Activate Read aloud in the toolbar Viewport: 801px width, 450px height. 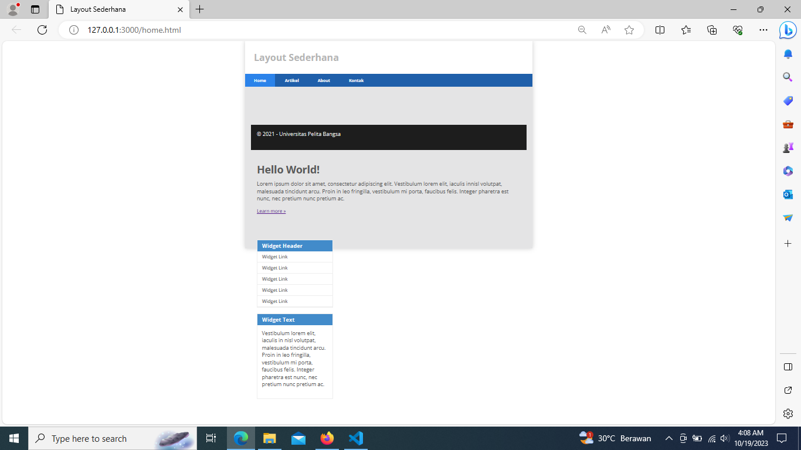click(605, 29)
